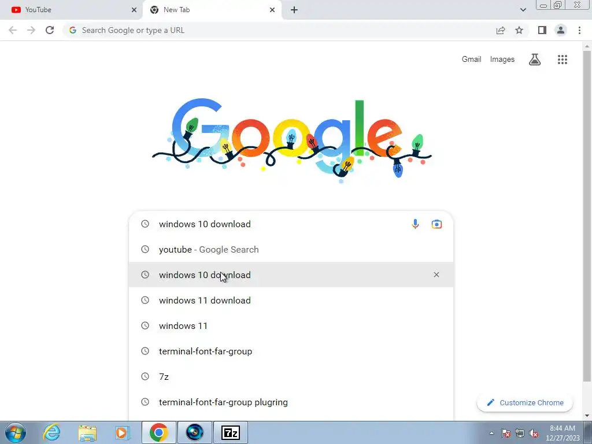The height and width of the screenshot is (444, 592).
Task: Open Chrome's three-dot menu
Action: coord(579,30)
